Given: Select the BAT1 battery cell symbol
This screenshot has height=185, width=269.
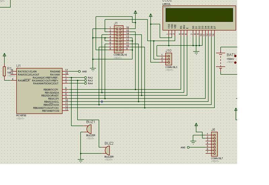Looking at the screenshot, I should click(x=221, y=61).
